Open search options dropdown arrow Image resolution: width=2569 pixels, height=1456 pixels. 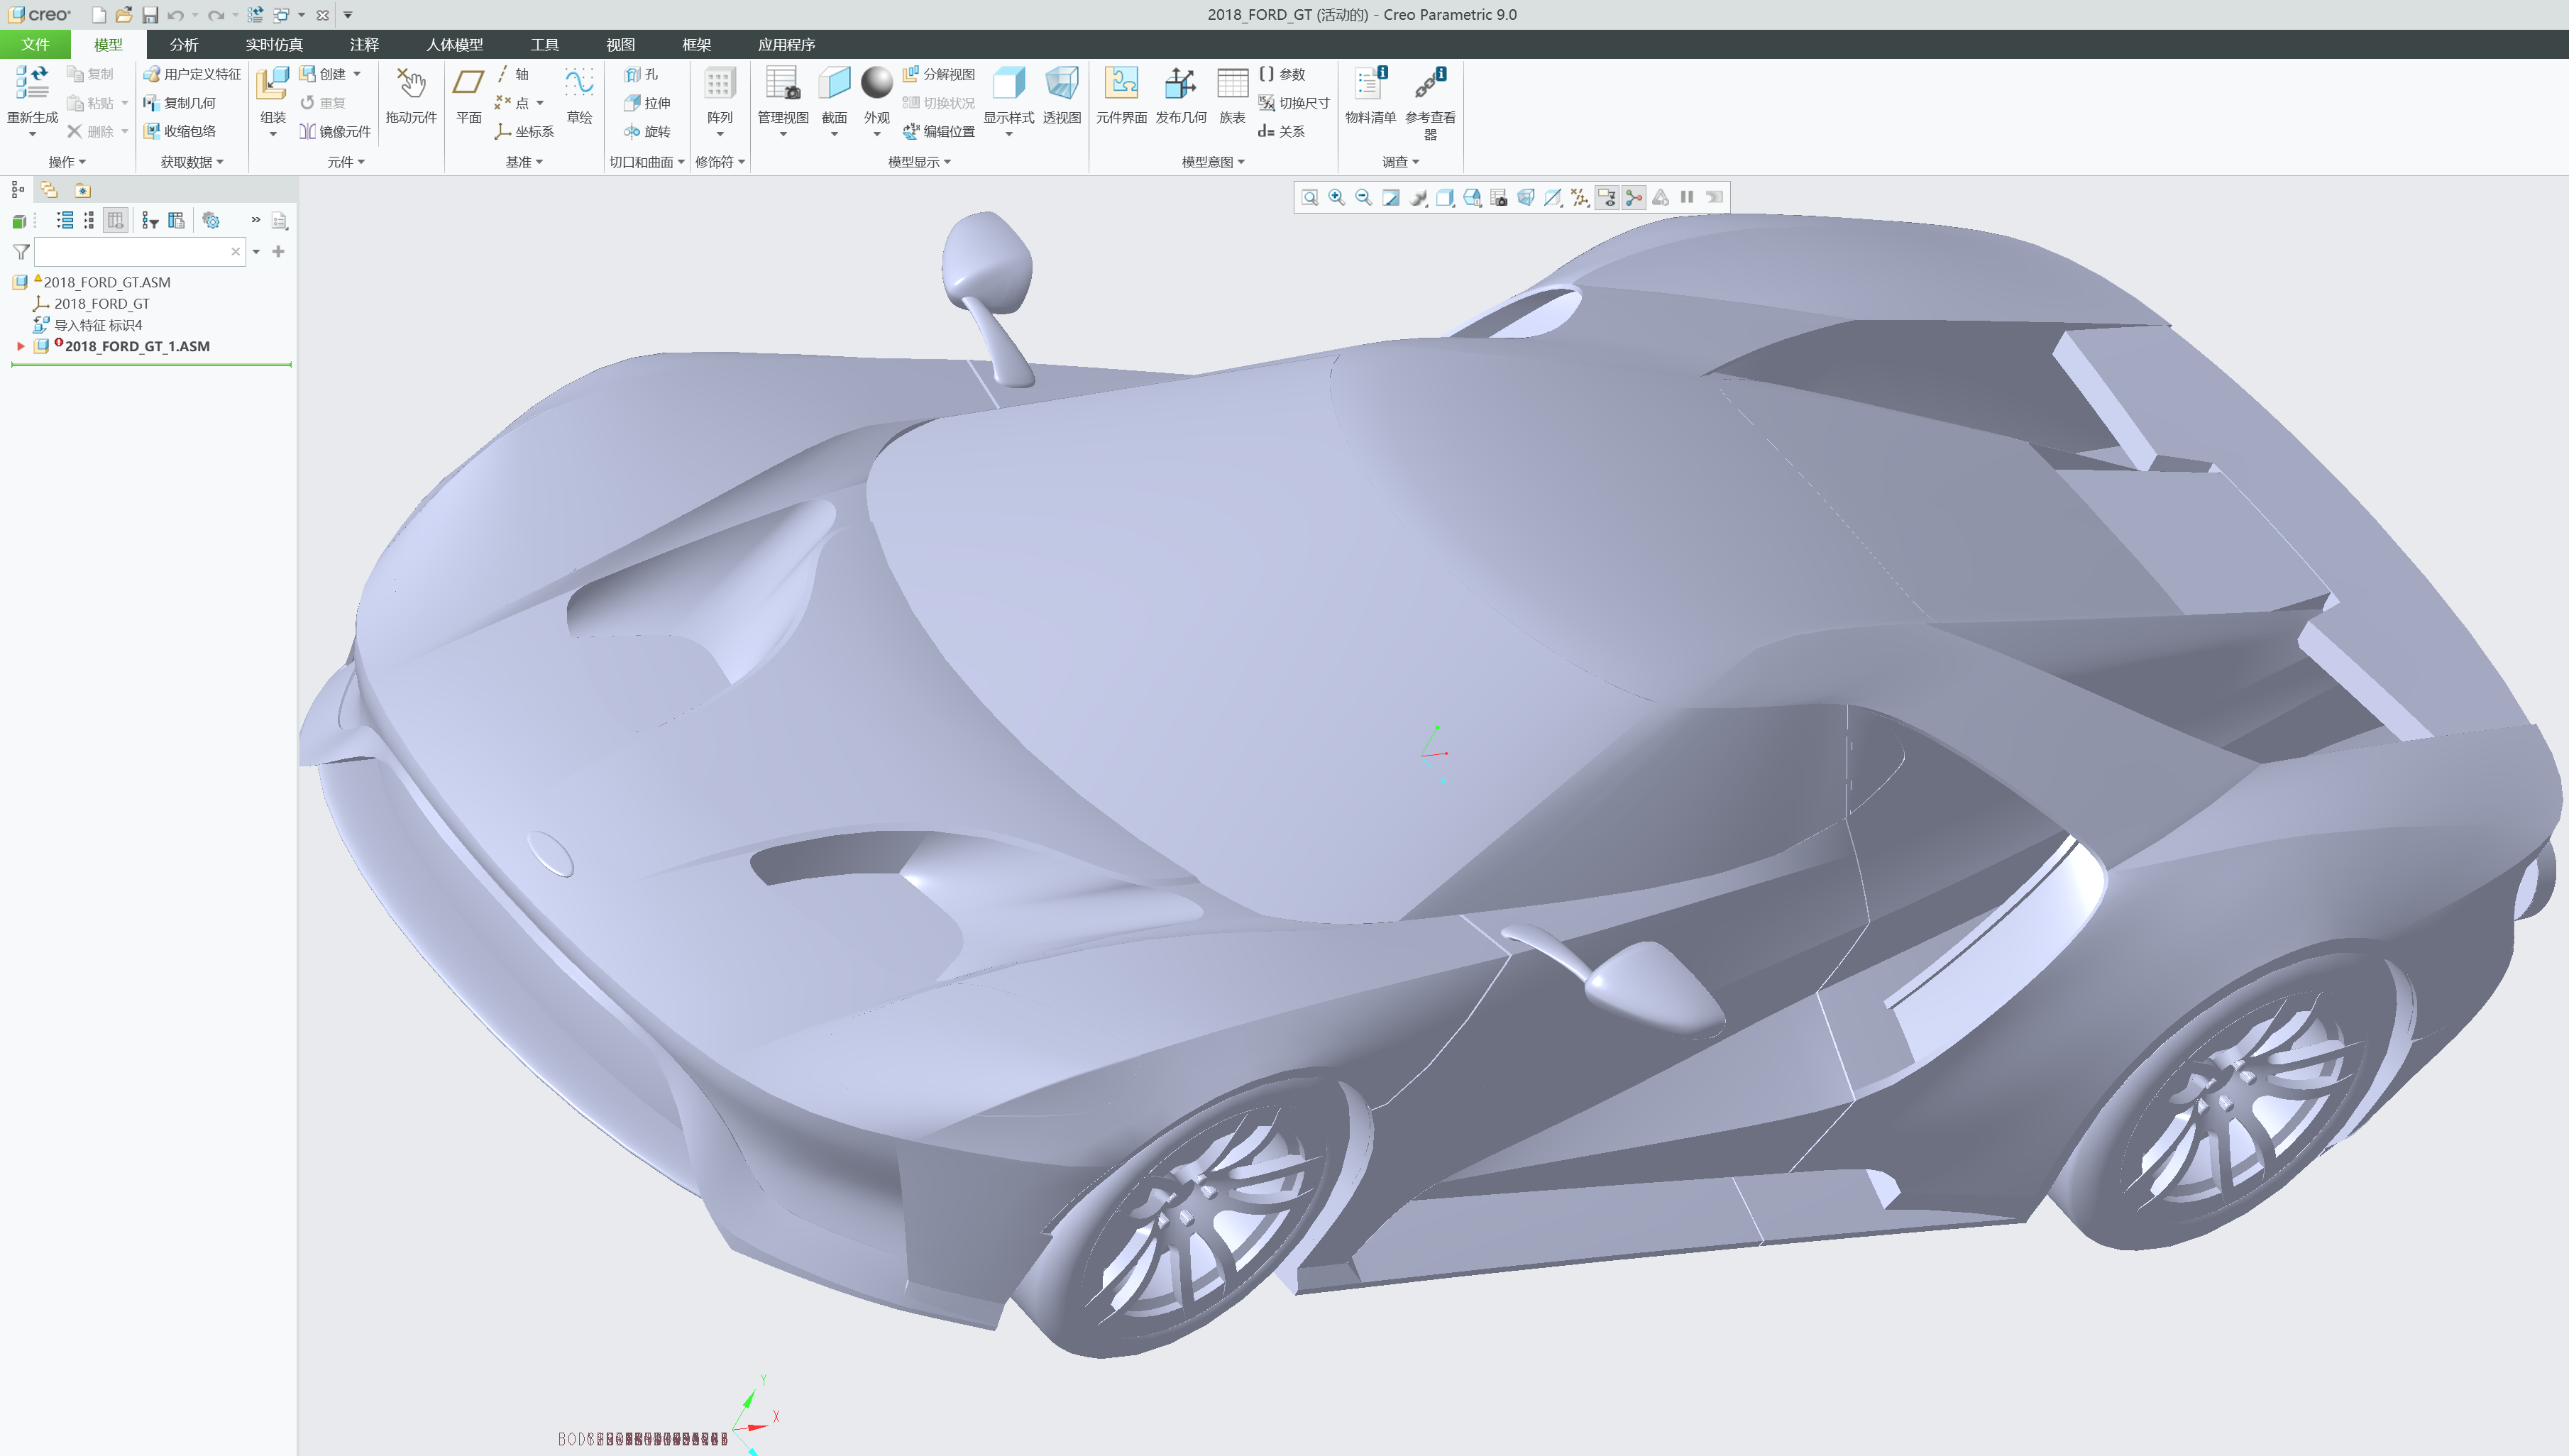point(256,252)
